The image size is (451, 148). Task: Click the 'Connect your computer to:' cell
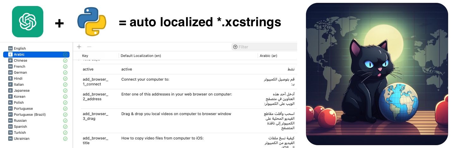click(145, 79)
